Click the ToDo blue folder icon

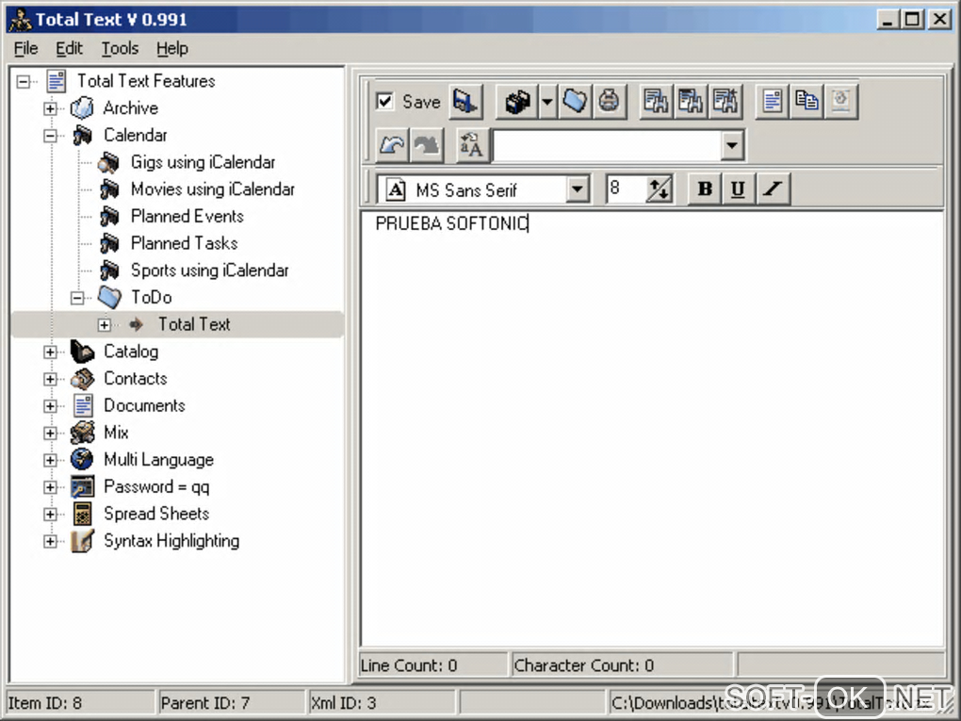coord(109,297)
